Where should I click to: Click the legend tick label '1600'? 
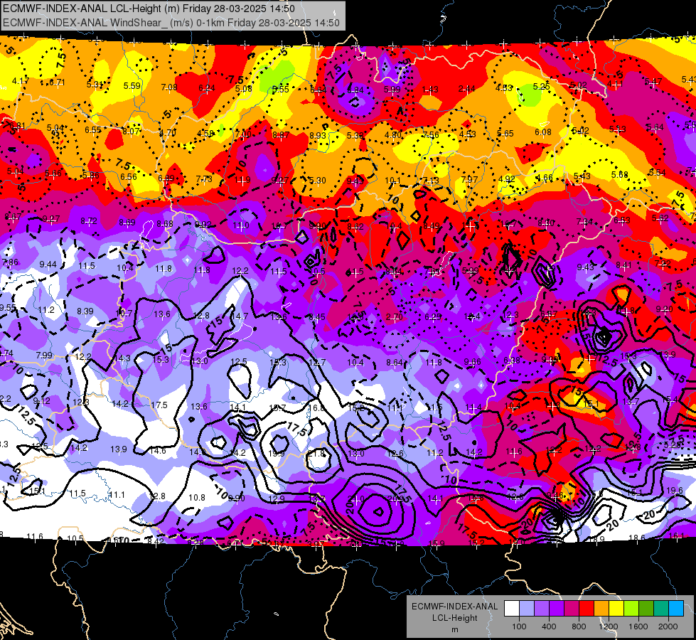pos(638,626)
